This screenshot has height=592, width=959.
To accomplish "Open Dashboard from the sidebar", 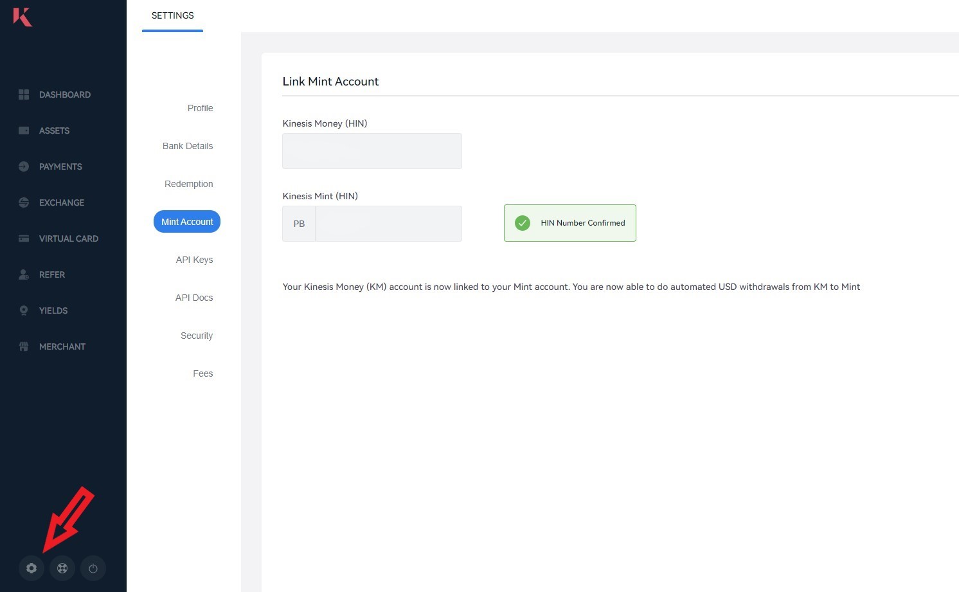I will pyautogui.click(x=64, y=94).
